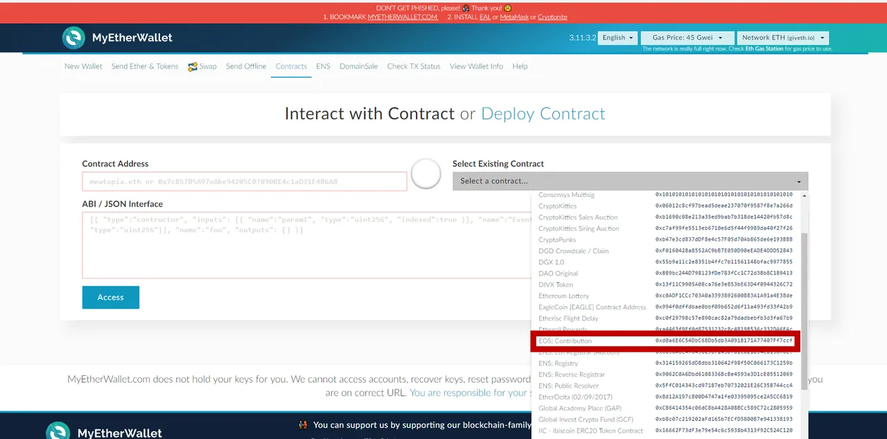Click the footer MyEtherWallet logo
The height and width of the screenshot is (439, 887).
(104, 431)
